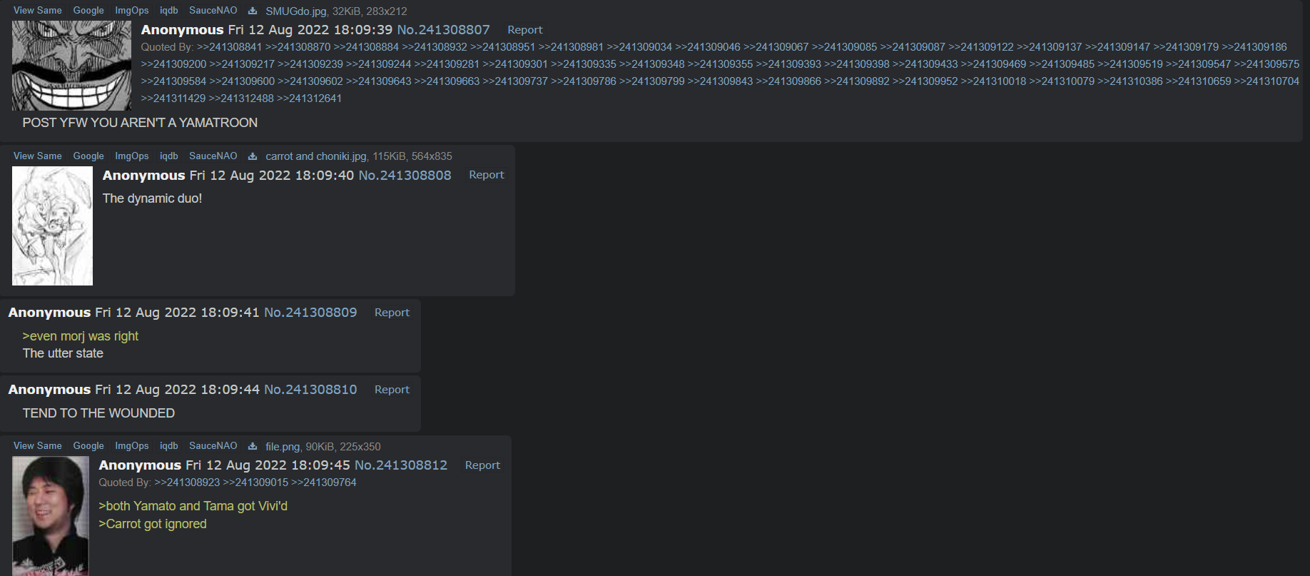Open backlink >>241309764

(324, 482)
